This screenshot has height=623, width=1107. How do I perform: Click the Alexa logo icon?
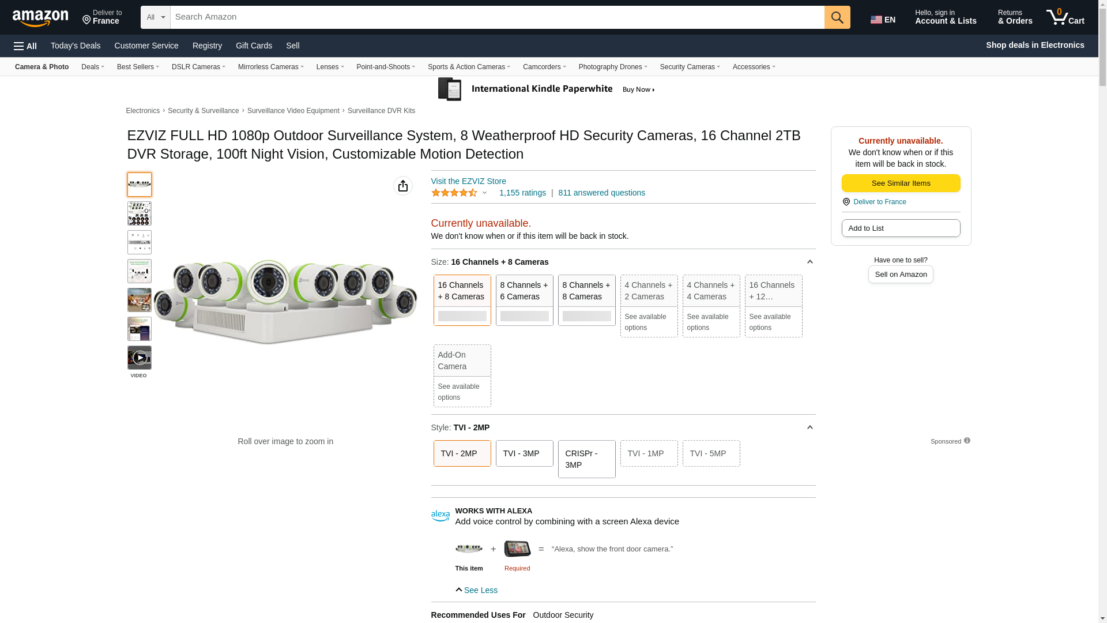440,516
